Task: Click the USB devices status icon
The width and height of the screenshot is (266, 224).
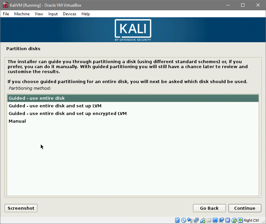Action: pos(203,220)
